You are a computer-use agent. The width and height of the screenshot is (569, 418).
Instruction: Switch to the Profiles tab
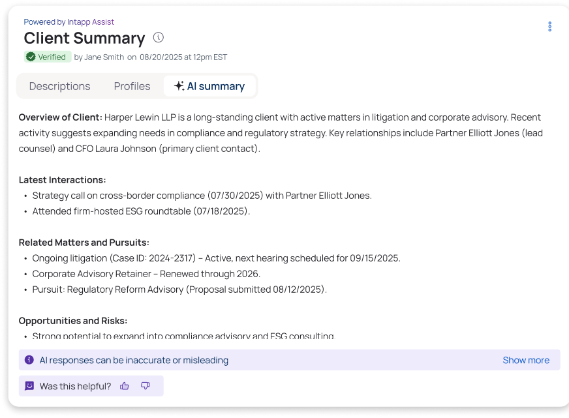point(132,86)
